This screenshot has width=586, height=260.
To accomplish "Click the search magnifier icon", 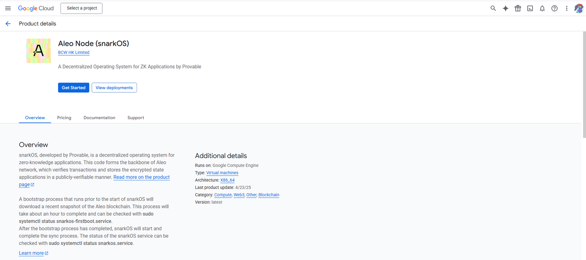I will [493, 8].
